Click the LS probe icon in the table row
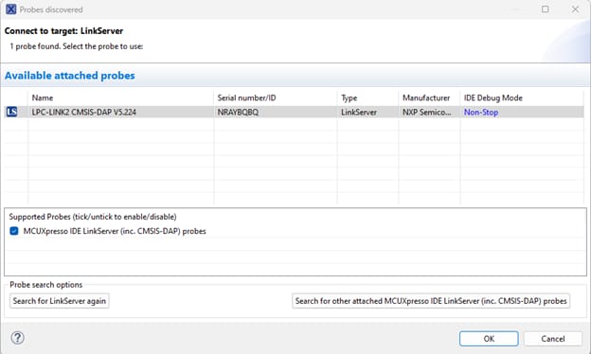Viewport: 591px width, 354px height. [11, 112]
